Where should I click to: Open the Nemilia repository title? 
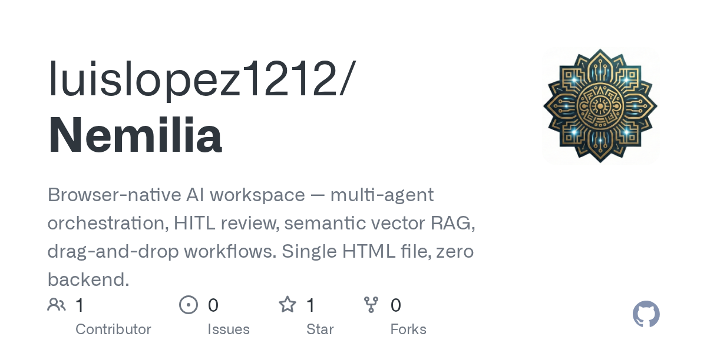tap(135, 135)
